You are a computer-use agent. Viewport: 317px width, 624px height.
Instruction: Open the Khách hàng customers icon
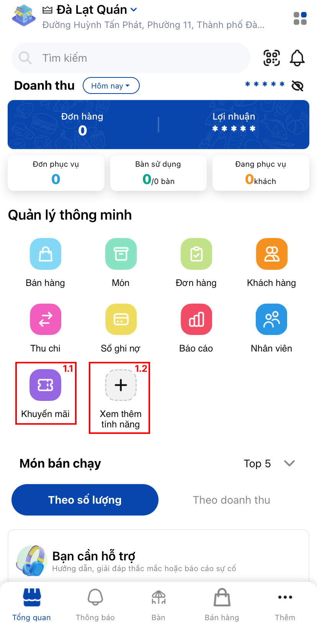pos(272,254)
